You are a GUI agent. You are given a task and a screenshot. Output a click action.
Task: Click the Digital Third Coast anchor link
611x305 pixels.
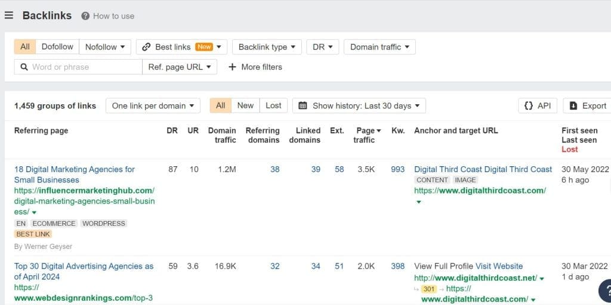(x=483, y=169)
